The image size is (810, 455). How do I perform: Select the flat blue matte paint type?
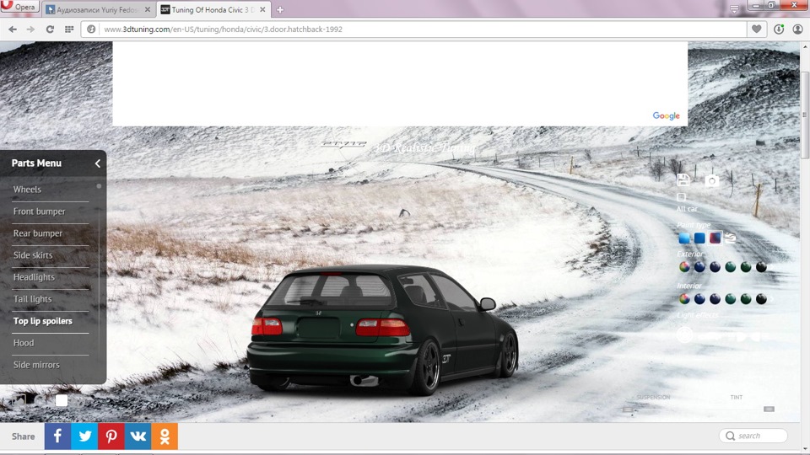pyautogui.click(x=699, y=238)
